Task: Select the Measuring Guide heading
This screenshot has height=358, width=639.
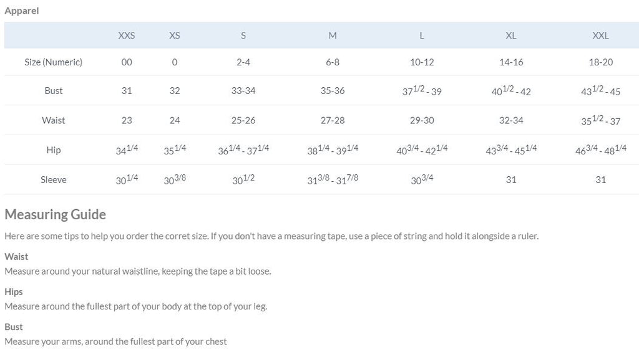Action: [56, 214]
